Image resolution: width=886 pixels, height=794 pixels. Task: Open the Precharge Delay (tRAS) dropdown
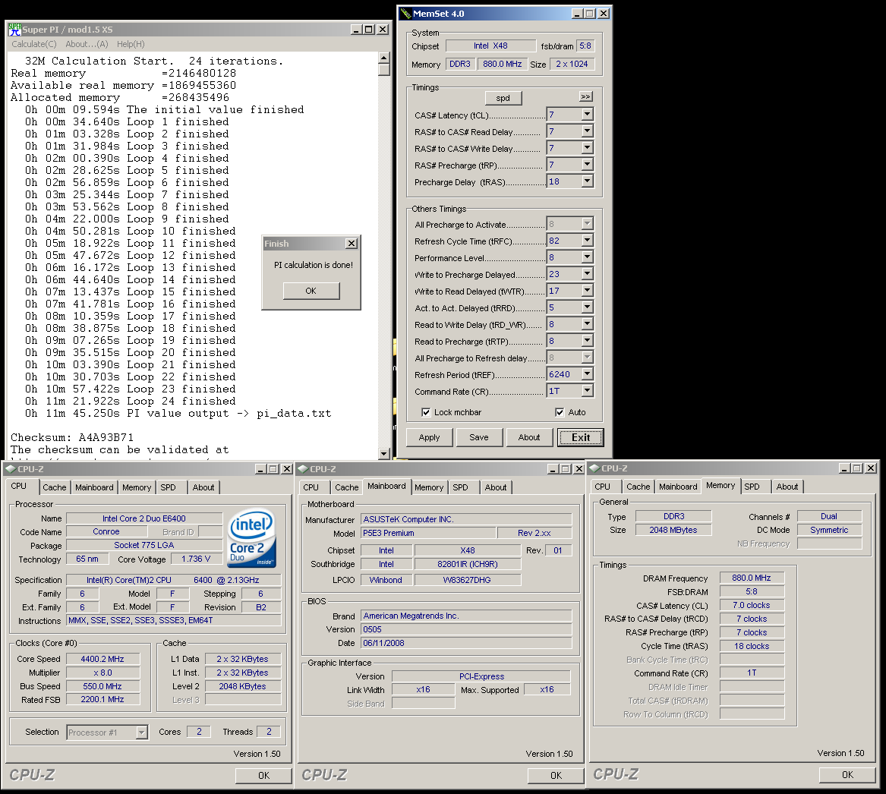click(587, 181)
